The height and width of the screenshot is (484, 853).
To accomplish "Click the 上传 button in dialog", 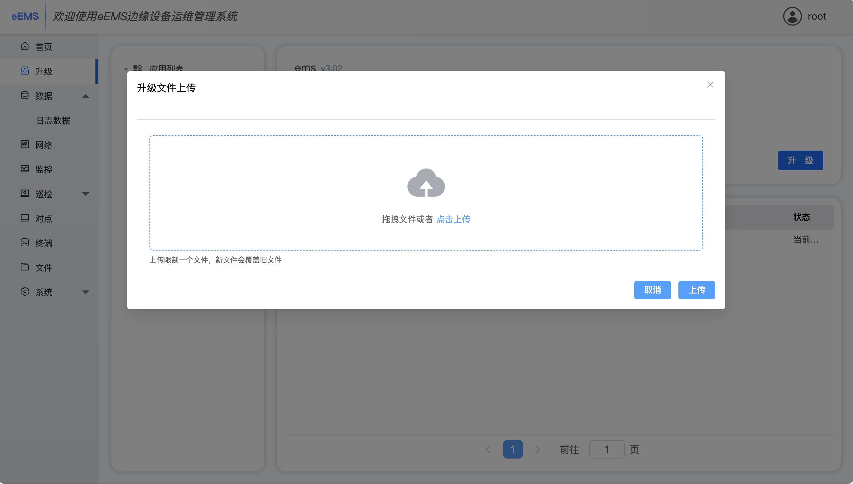I will 697,290.
